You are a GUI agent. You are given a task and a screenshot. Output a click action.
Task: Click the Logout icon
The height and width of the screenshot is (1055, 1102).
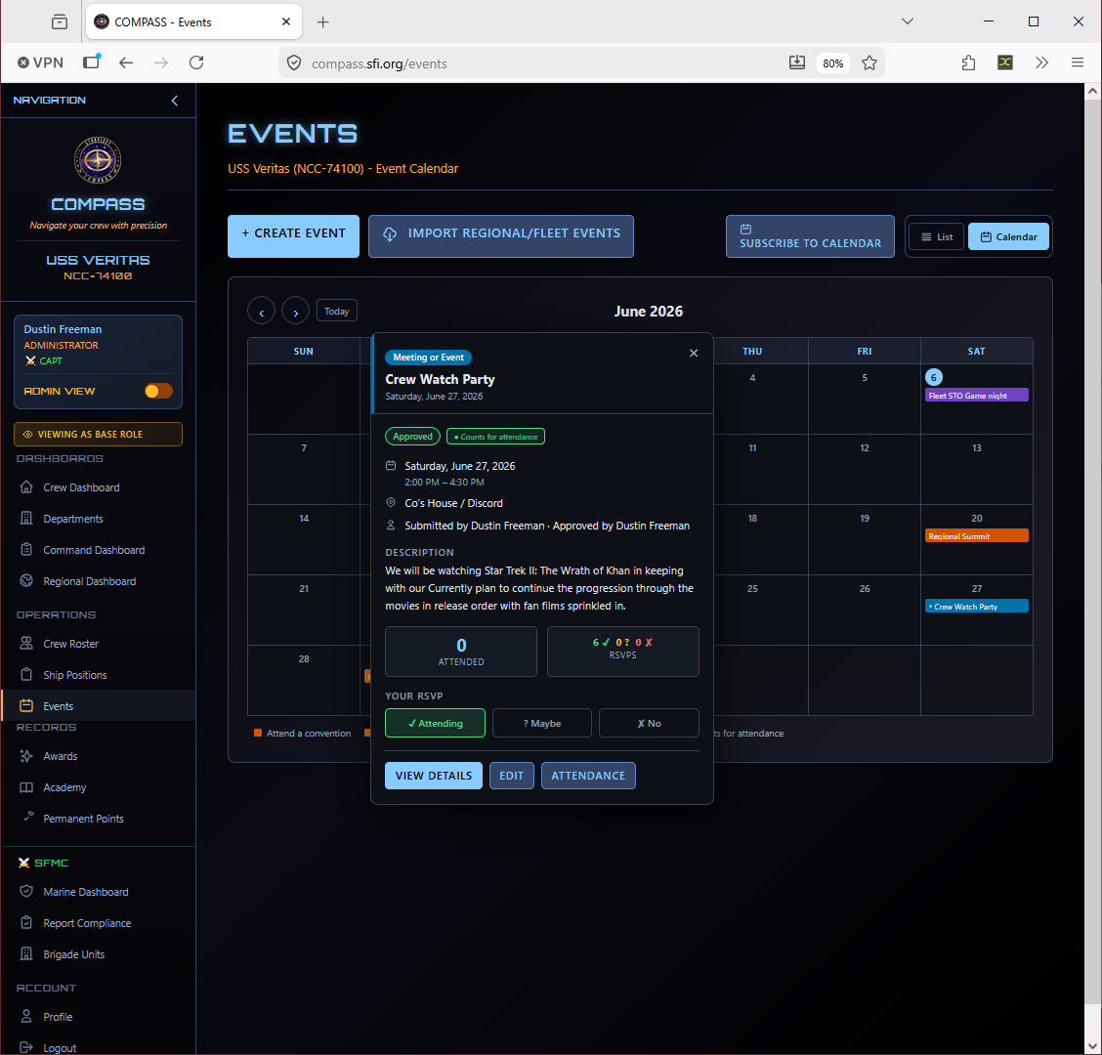(x=26, y=1047)
